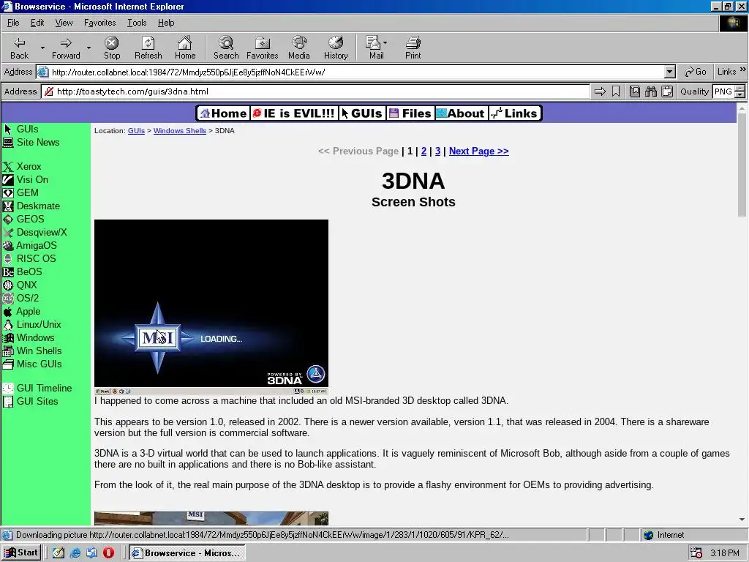Open the History toolbar button
Image resolution: width=749 pixels, height=562 pixels.
[336, 48]
